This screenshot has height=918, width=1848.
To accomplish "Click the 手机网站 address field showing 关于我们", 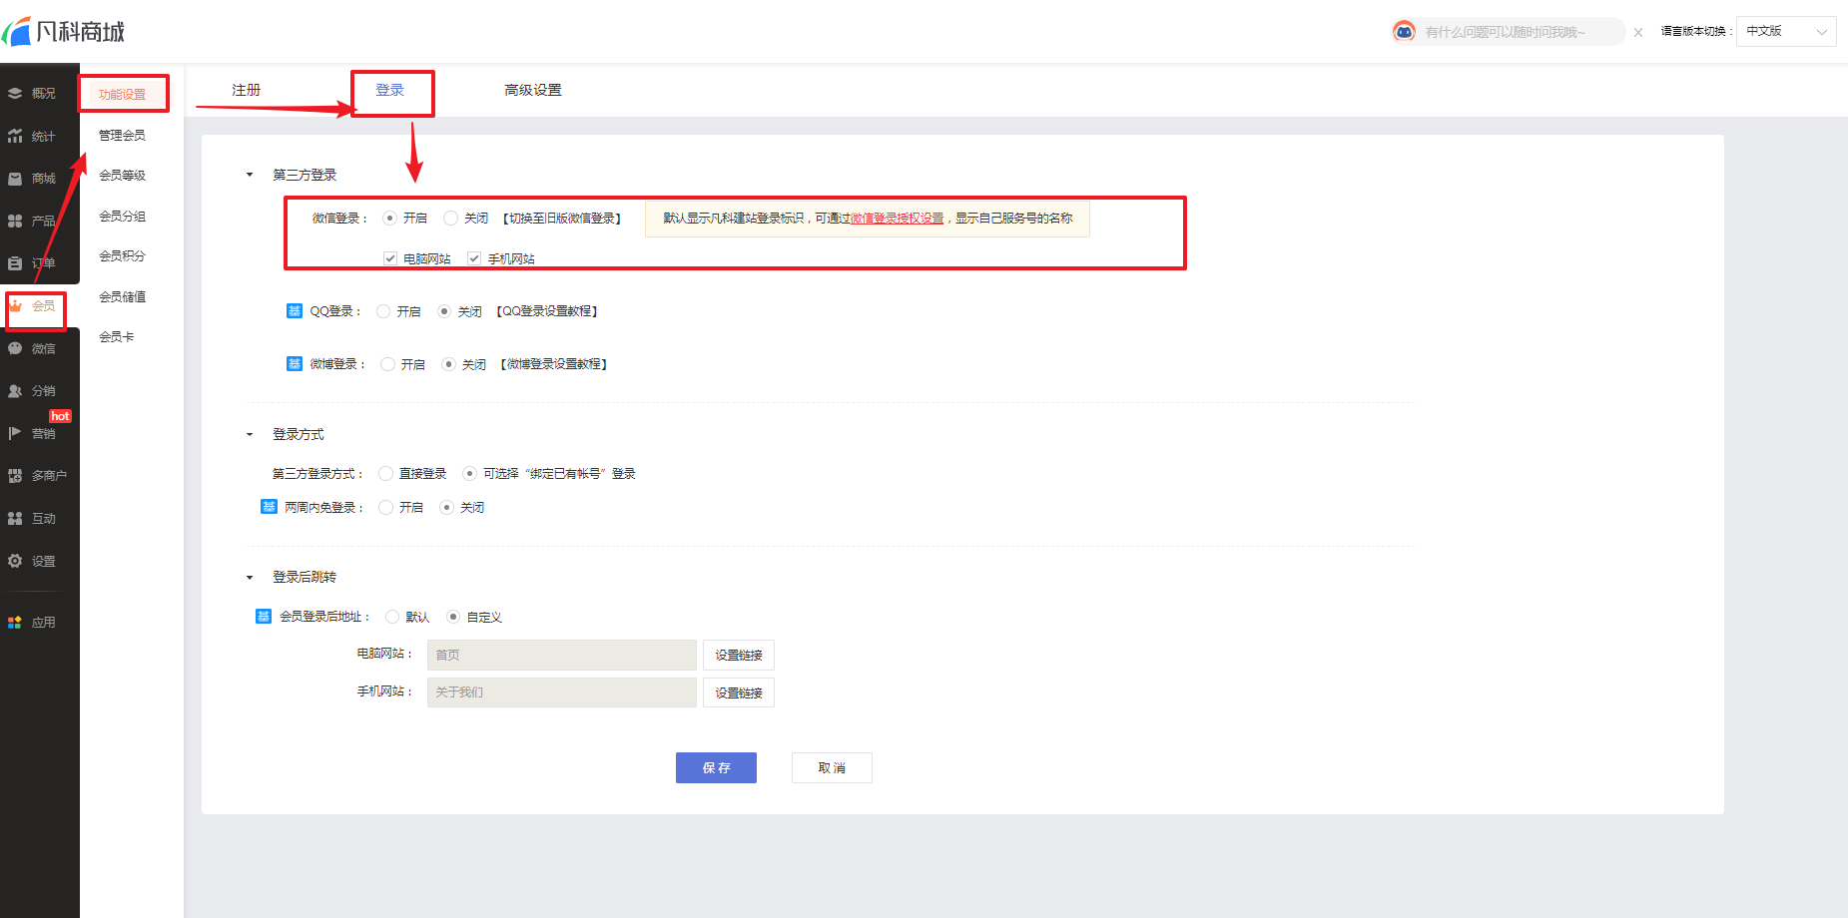I will click(x=562, y=692).
